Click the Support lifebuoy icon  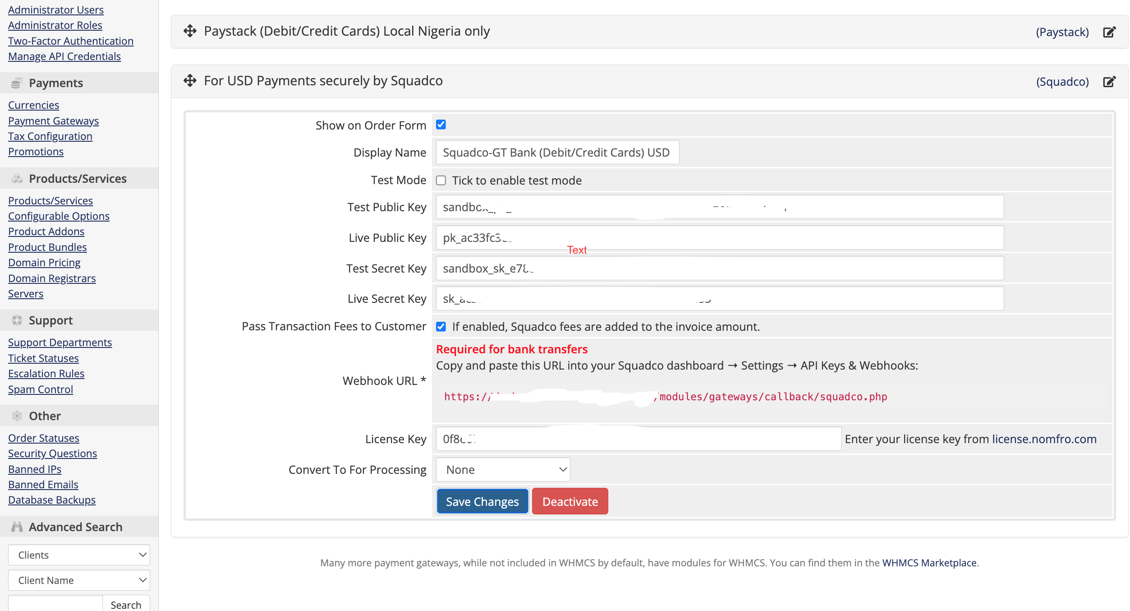tap(17, 320)
